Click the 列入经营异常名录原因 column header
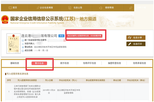 point(27,80)
